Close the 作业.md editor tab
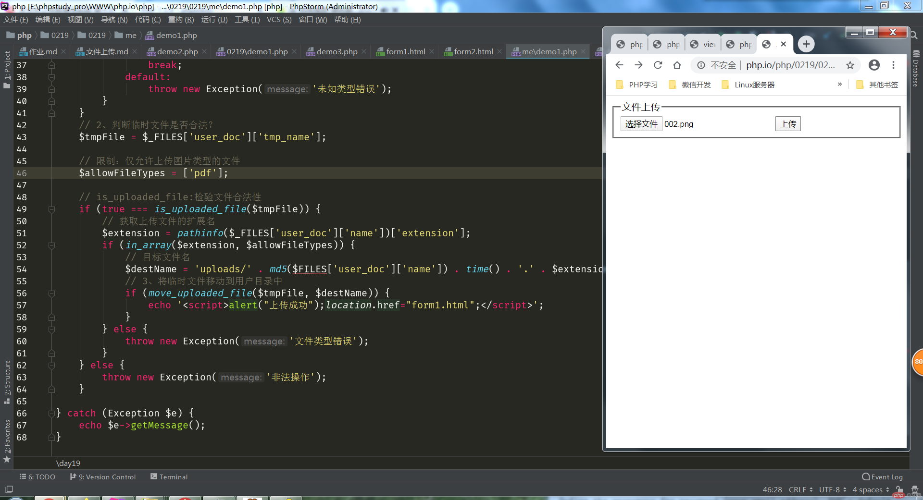The width and height of the screenshot is (923, 500). coord(63,51)
